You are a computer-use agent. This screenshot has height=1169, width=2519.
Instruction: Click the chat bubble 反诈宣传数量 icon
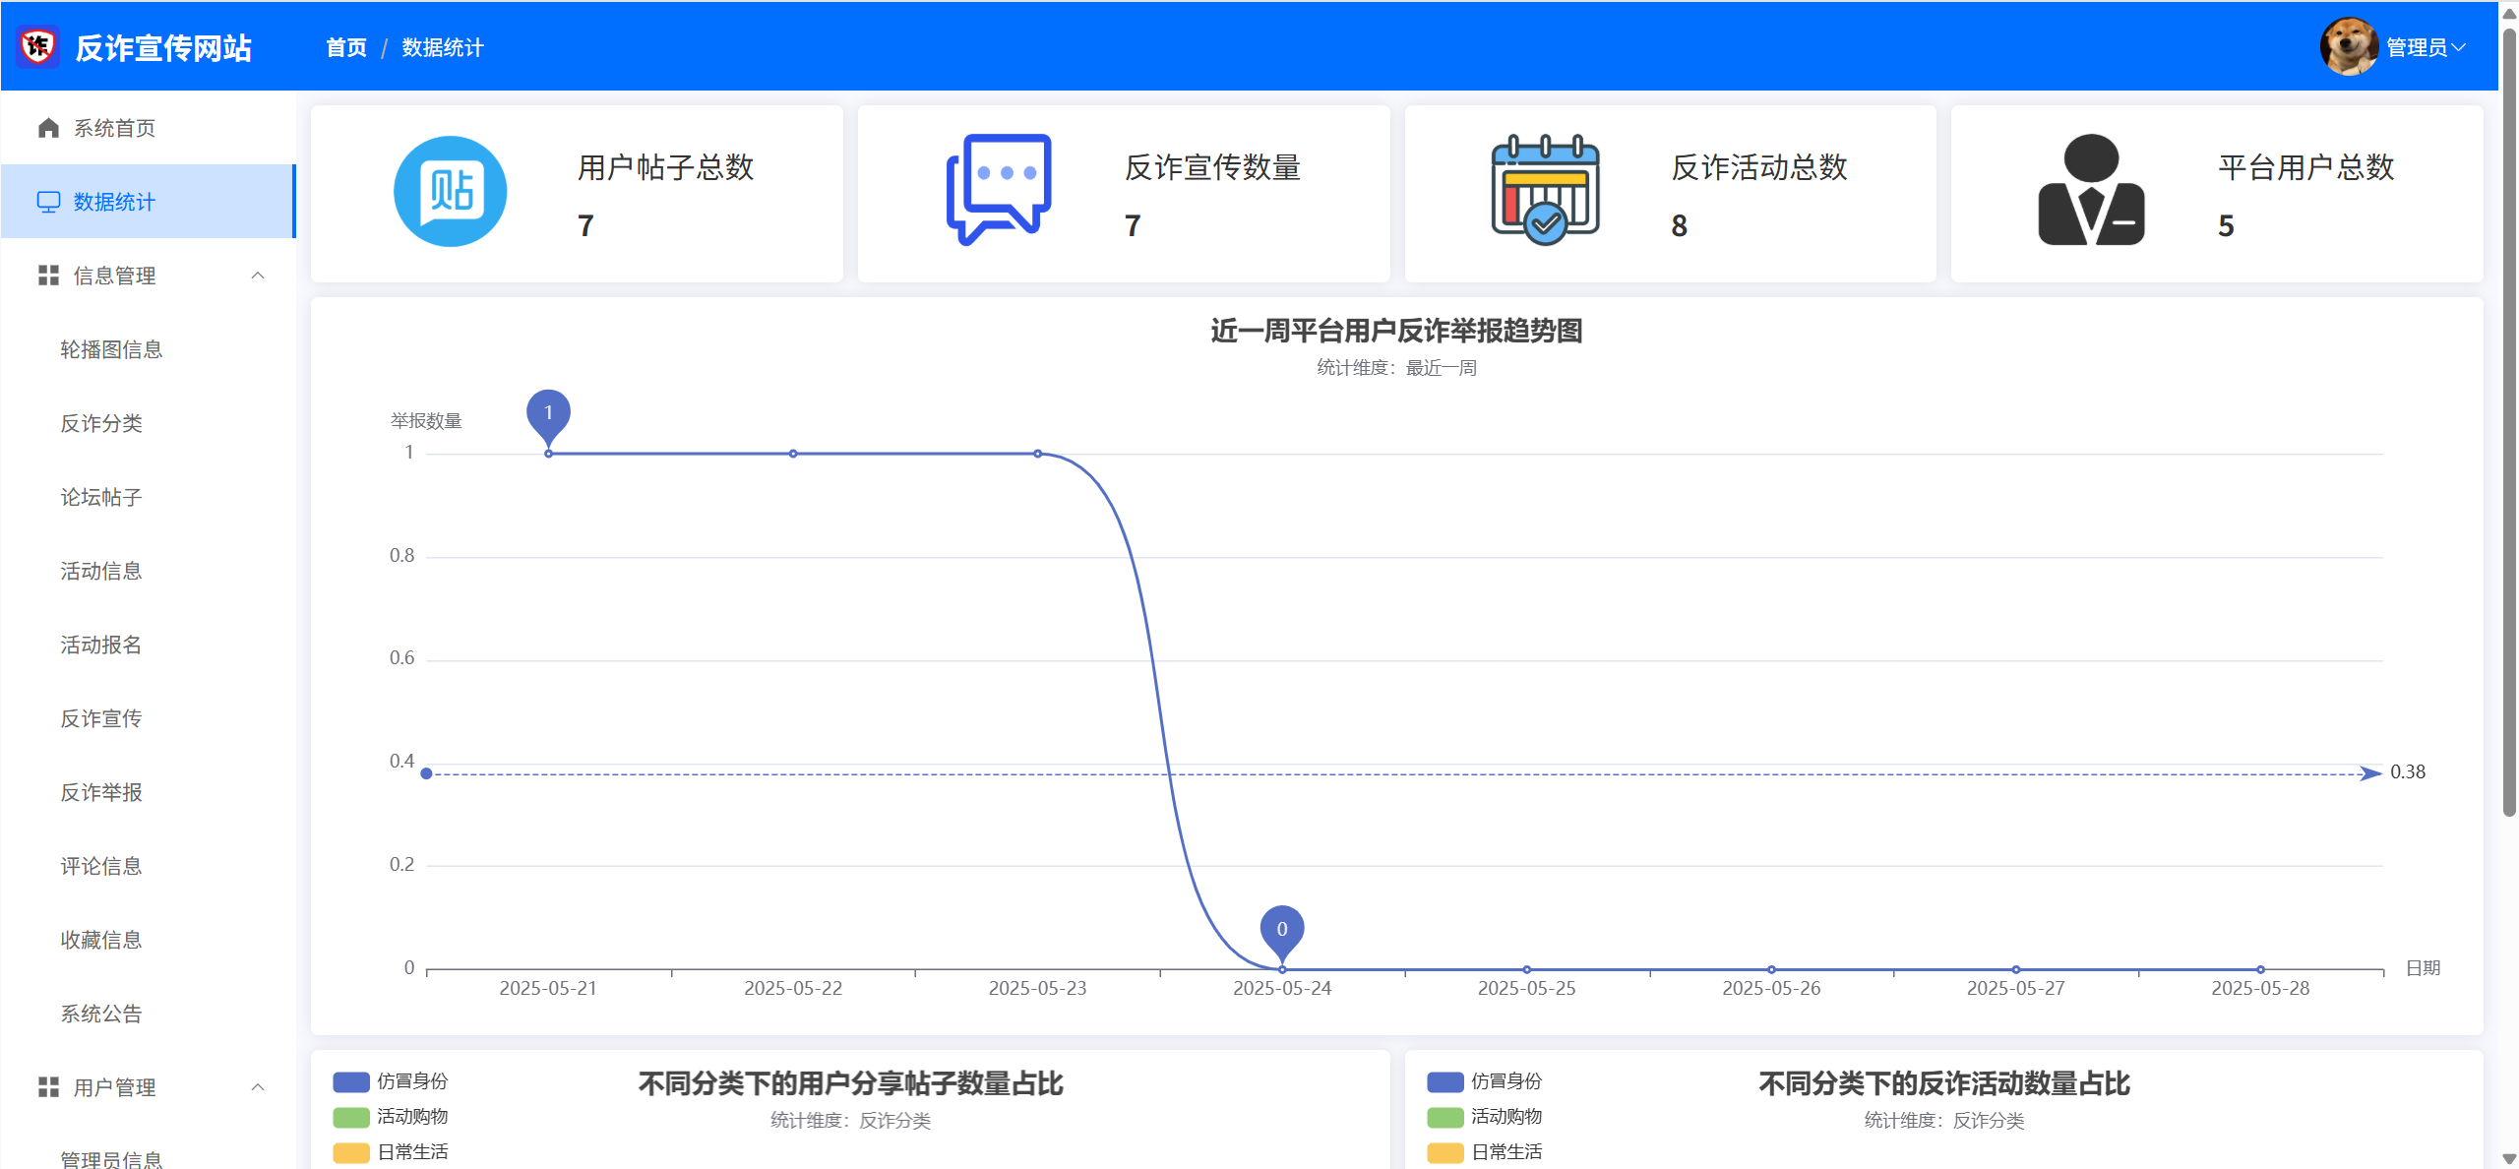coord(998,189)
